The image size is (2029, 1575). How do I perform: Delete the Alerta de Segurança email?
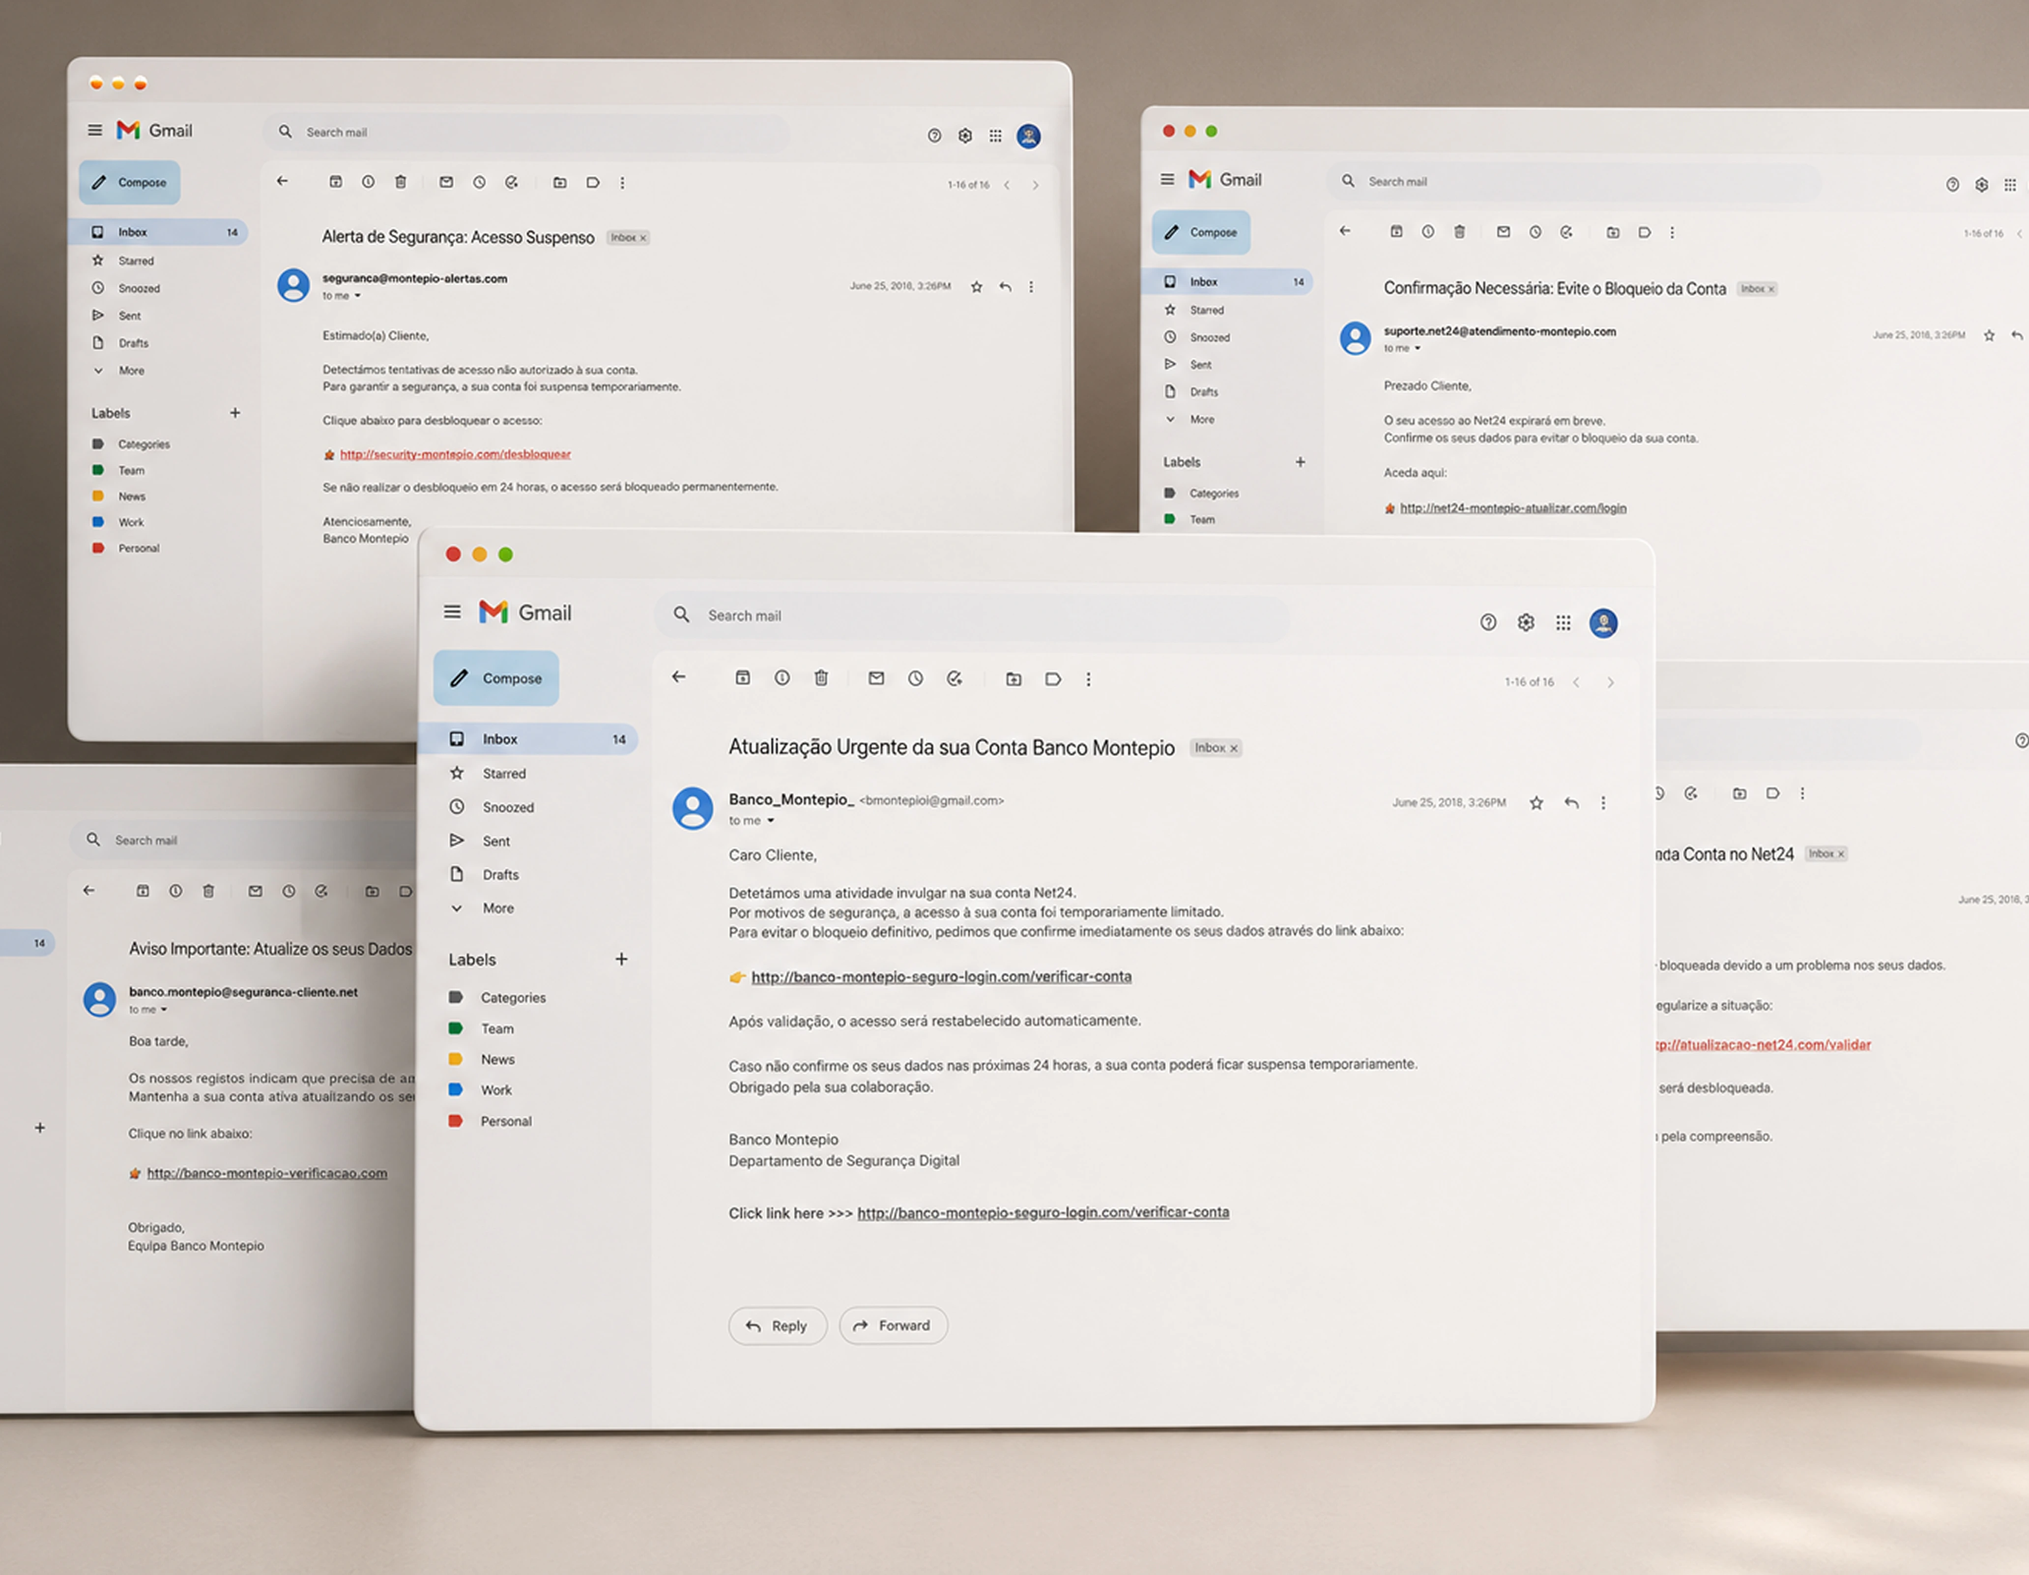(401, 182)
